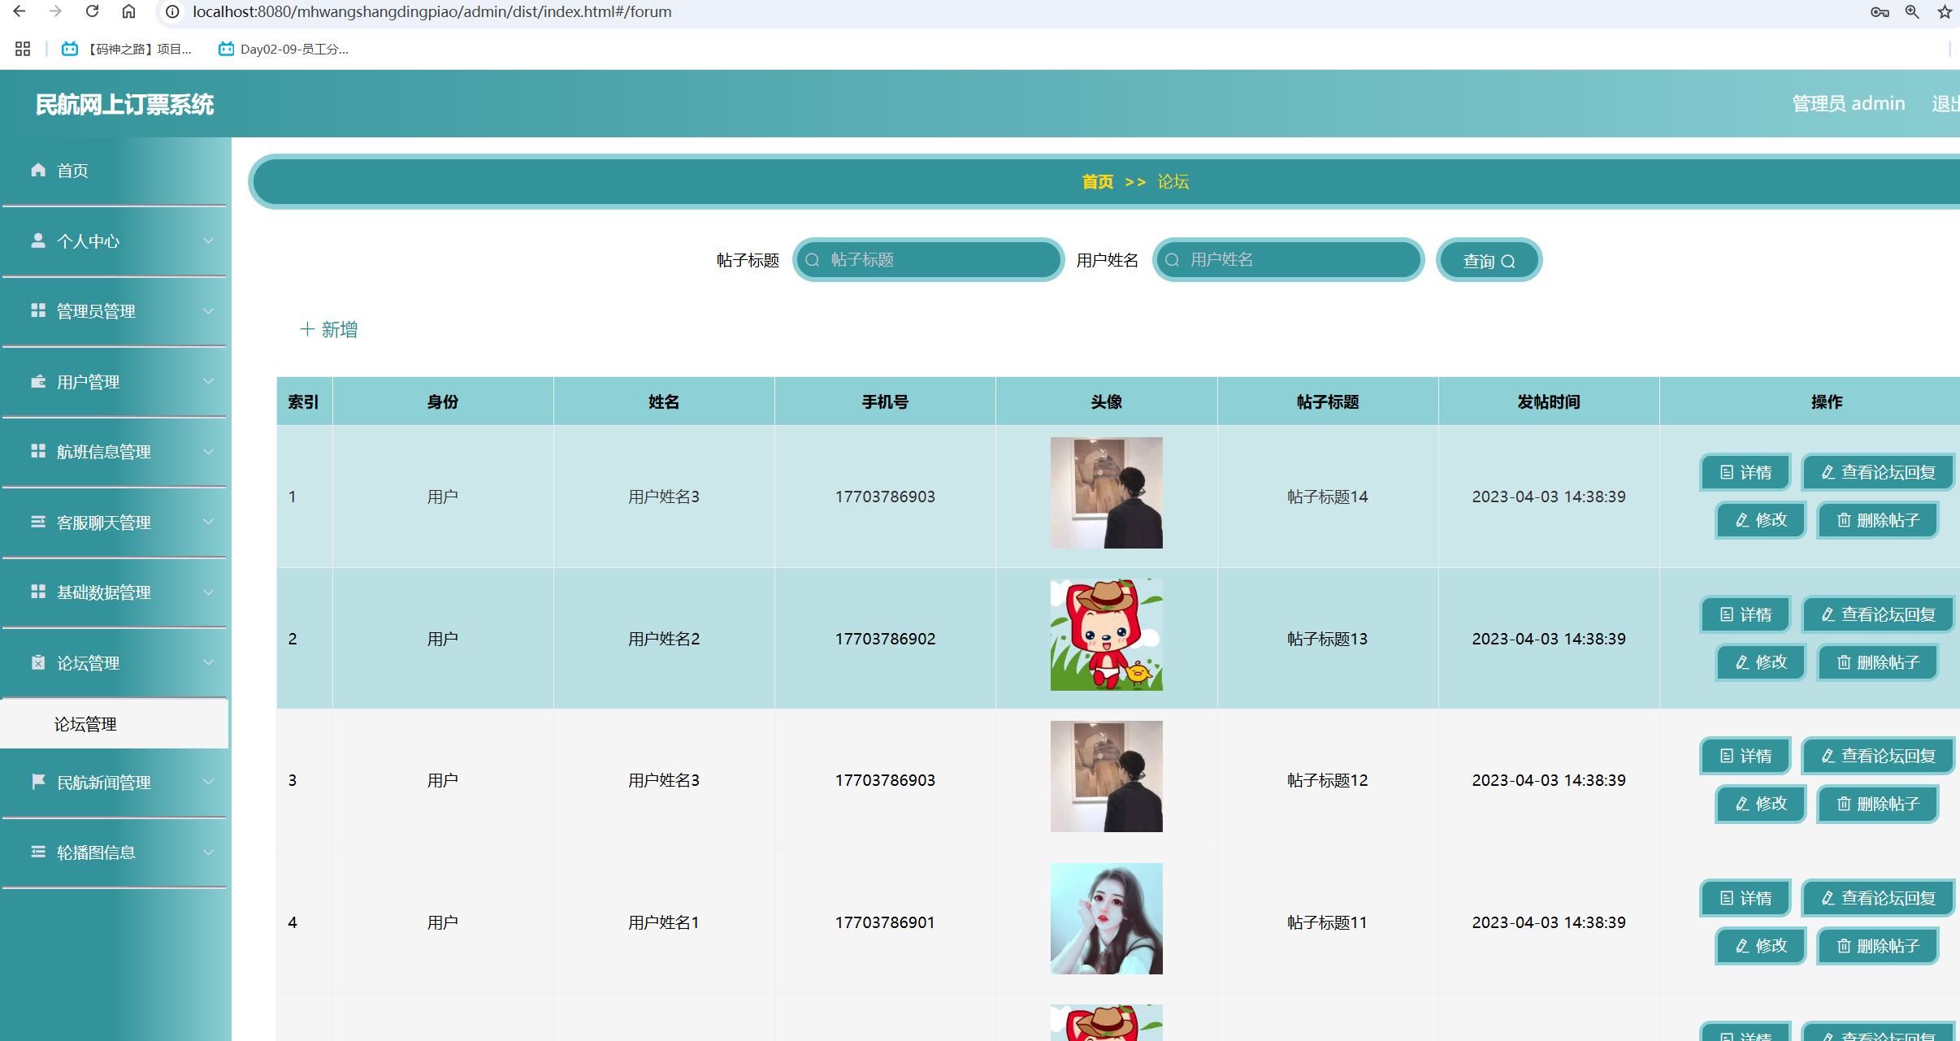Click the site info icon in address bar
This screenshot has height=1041, width=1960.
pyautogui.click(x=172, y=11)
